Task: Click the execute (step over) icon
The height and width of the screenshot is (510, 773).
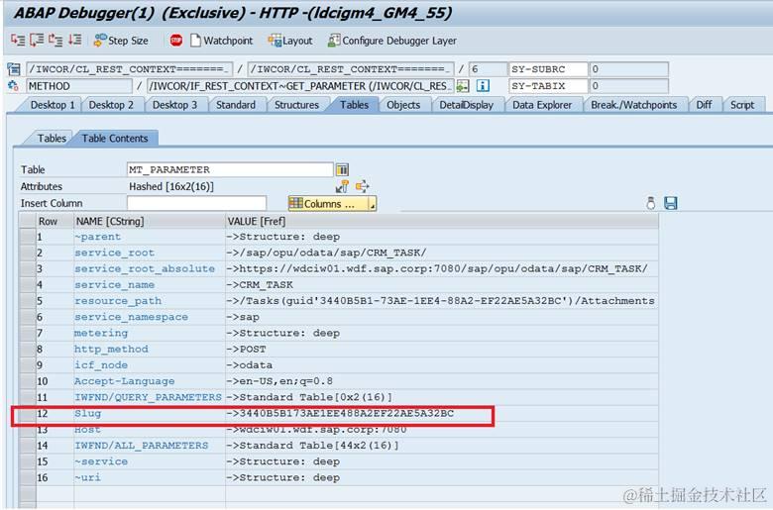Action: [37, 40]
